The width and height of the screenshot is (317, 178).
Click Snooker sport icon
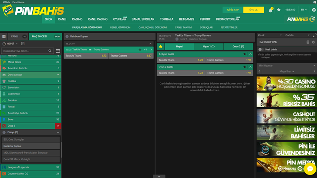4,100
